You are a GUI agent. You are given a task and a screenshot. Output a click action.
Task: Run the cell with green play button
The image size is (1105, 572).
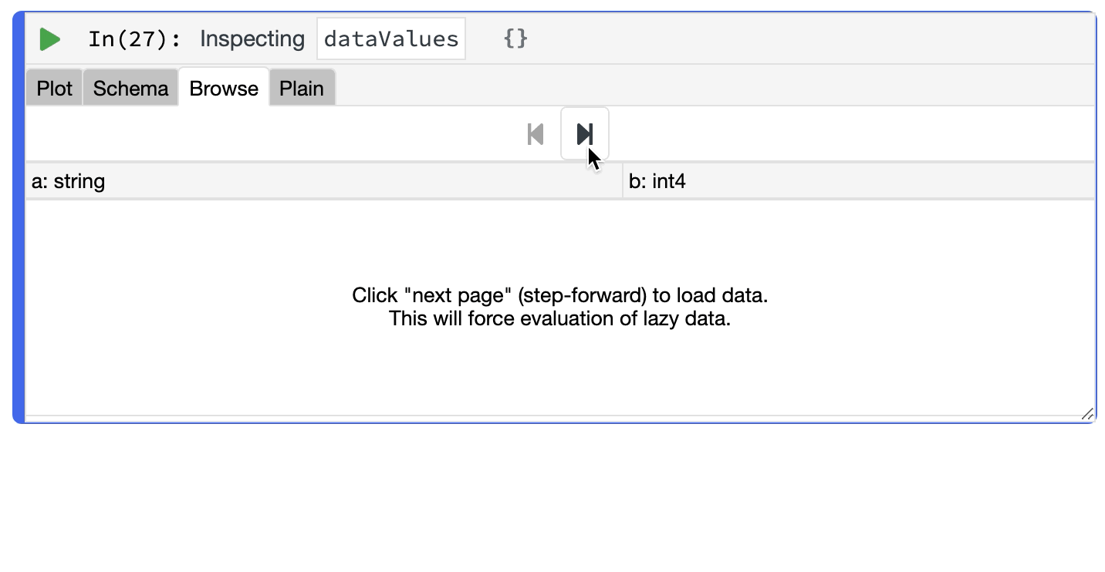[x=50, y=39]
